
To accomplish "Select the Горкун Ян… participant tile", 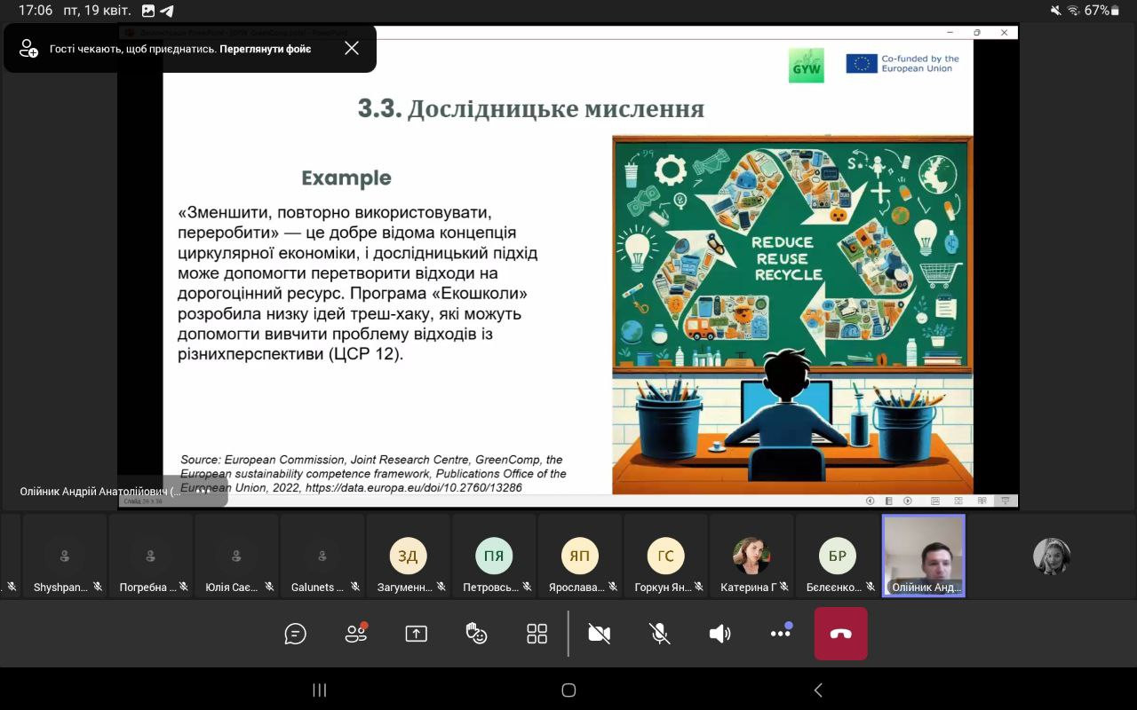I will tap(665, 556).
